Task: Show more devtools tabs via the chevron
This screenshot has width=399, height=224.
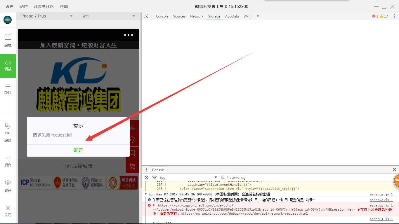Action: tap(258, 16)
